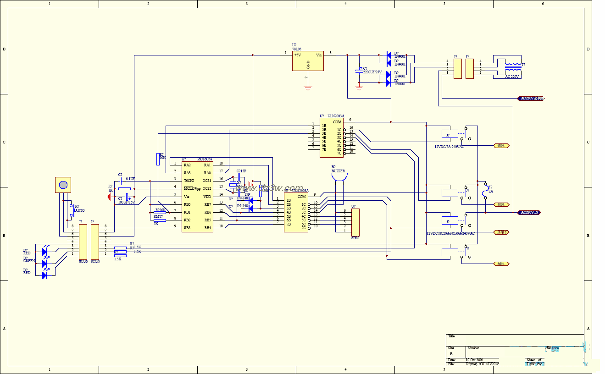
Task: Click the ground symbol under the 78L05
Action: [308, 86]
